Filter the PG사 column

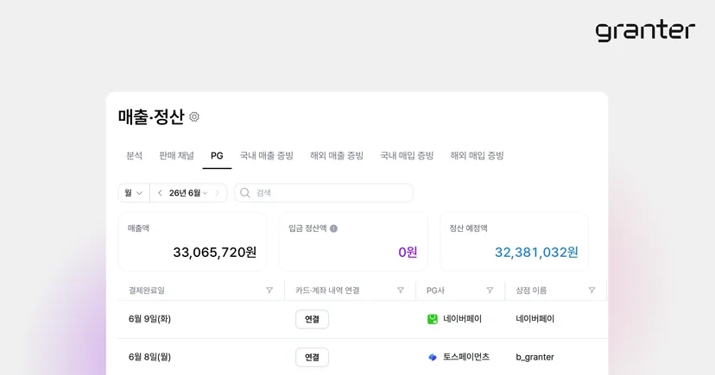coord(490,291)
